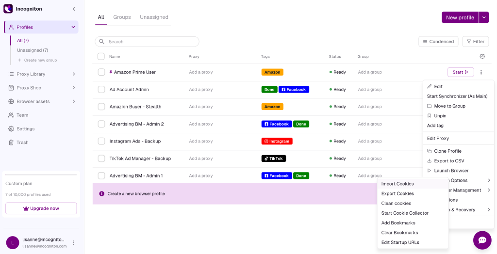Check the Amazion Buyer - Stealth checkbox

click(x=101, y=107)
